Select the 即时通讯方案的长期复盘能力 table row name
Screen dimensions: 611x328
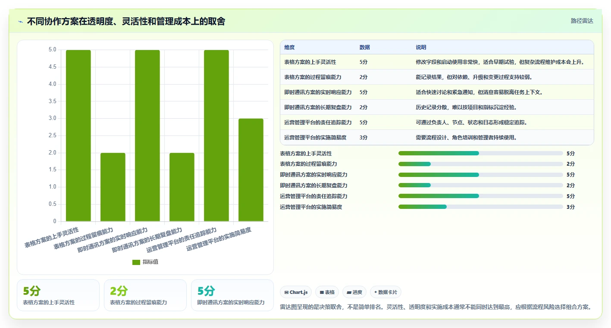pyautogui.click(x=318, y=107)
